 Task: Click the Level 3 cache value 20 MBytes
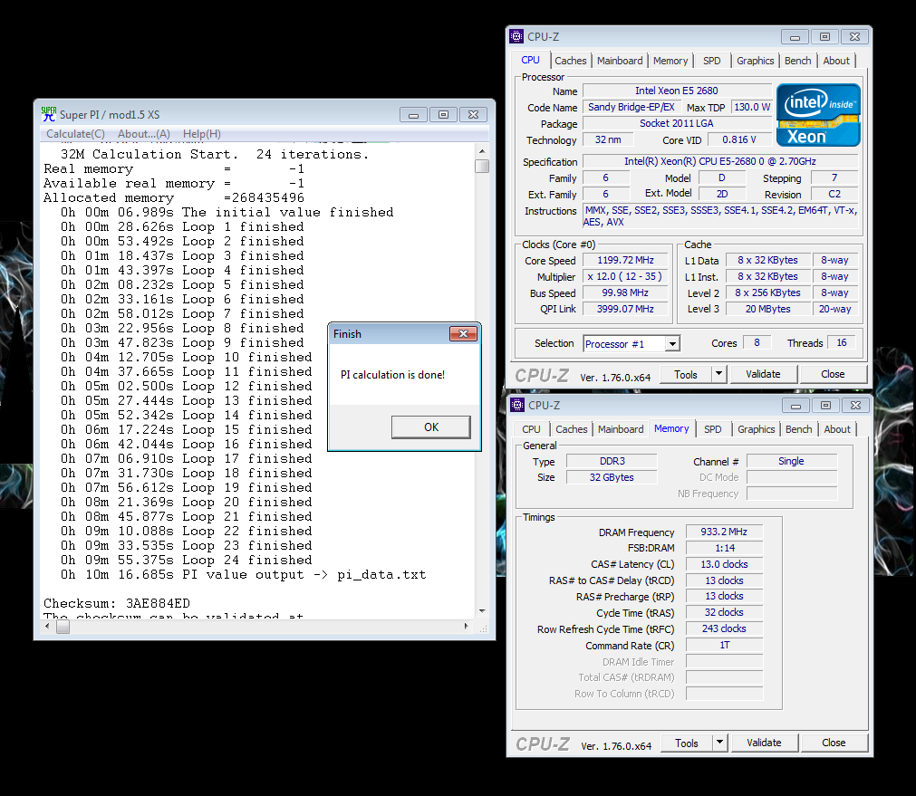(768, 309)
